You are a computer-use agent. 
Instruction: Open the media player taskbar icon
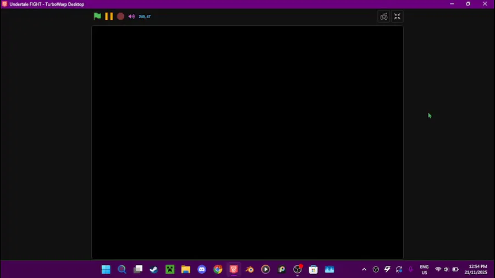266,270
